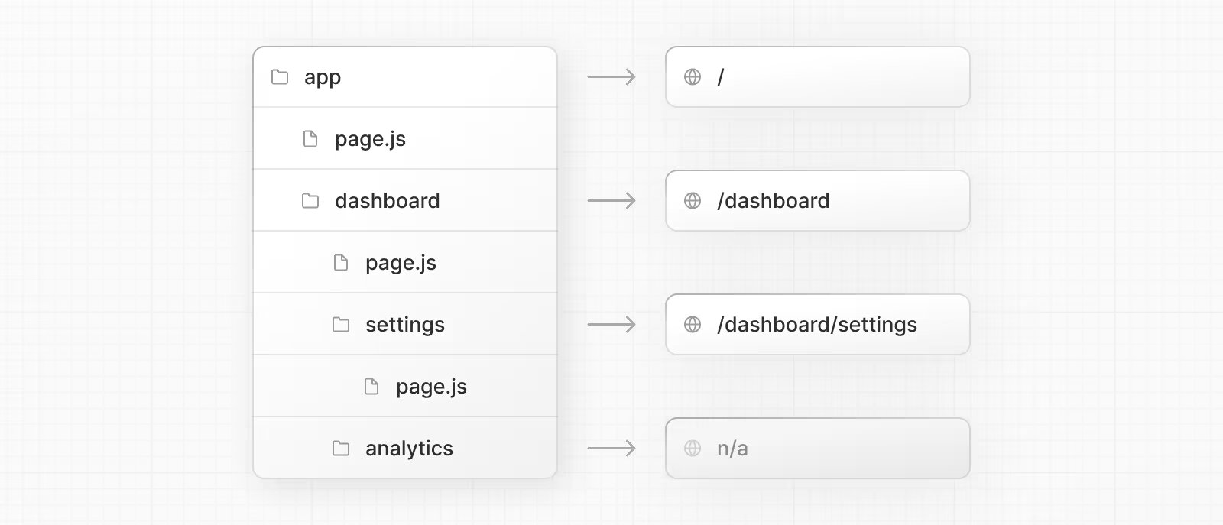This screenshot has height=525, width=1223.
Task: Click globe icon in the n/a box
Action: (x=693, y=449)
